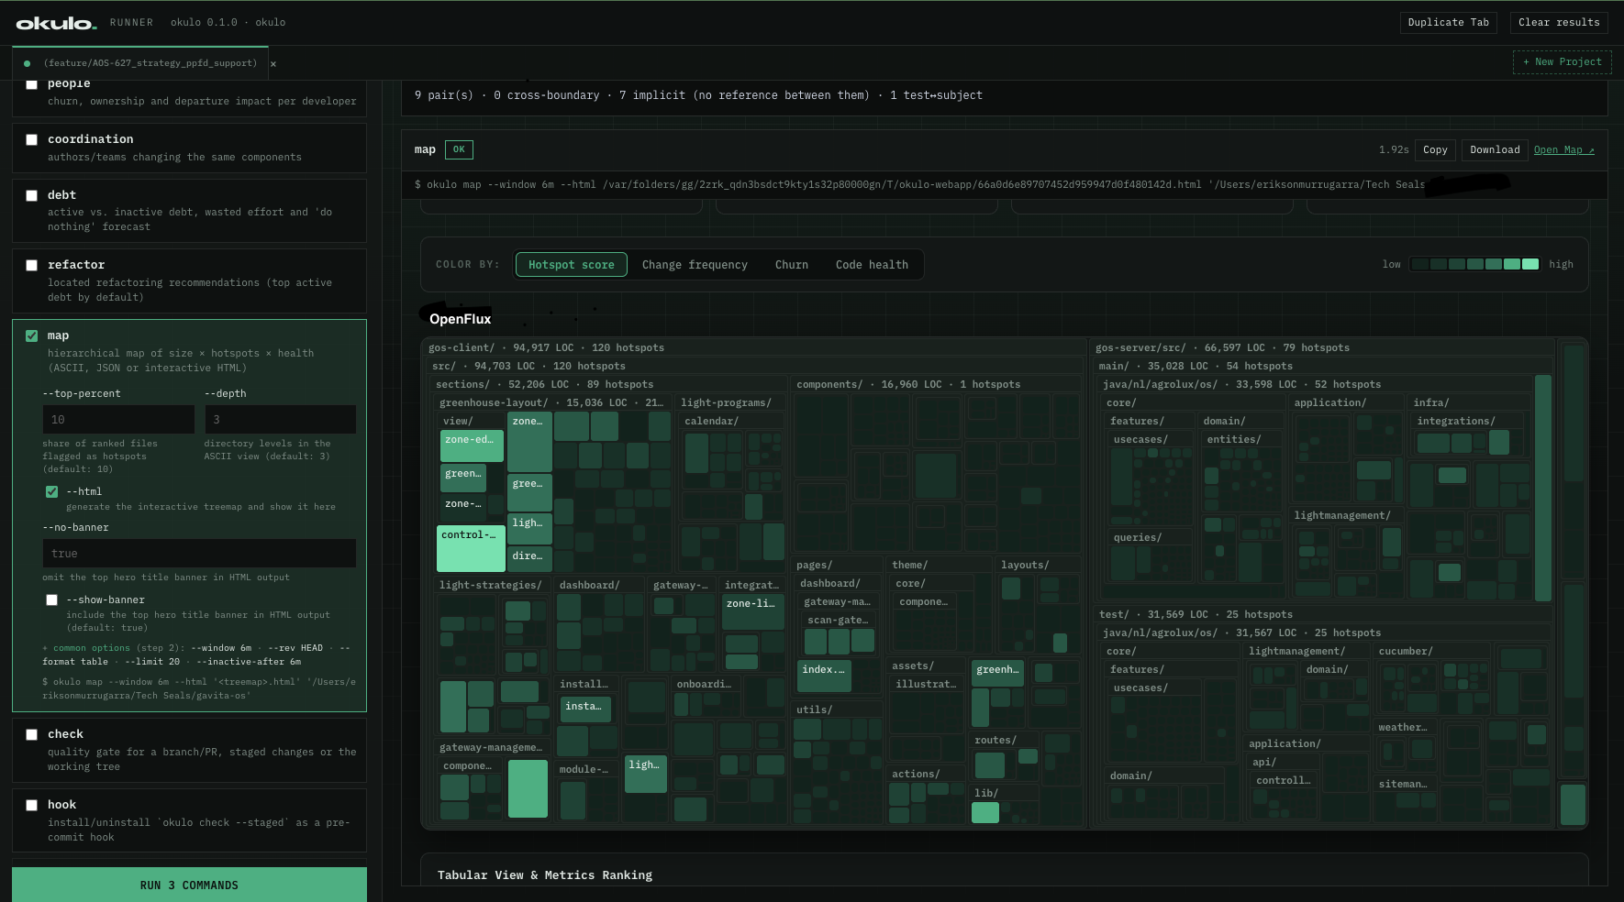Click the Duplicate Tab button
The width and height of the screenshot is (1624, 902).
pyautogui.click(x=1449, y=22)
